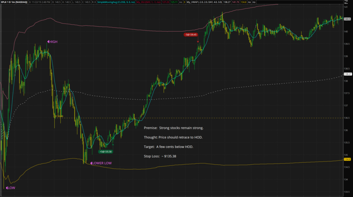Click the red sell order arrow marker
This screenshot has height=197, width=353.
pos(198,42)
